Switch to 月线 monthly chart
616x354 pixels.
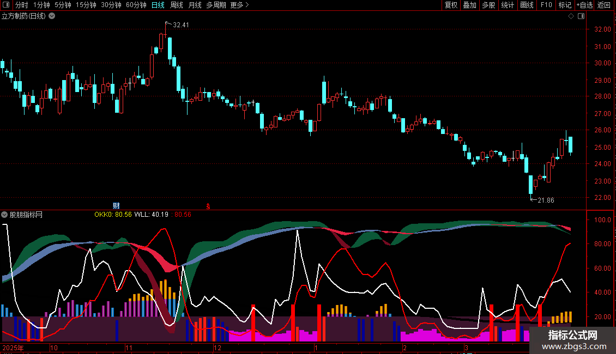[x=195, y=5]
